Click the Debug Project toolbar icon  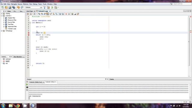pyautogui.click(x=56, y=7)
